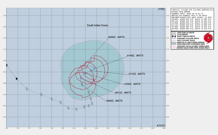
Task: Click the '30/00Z, 45KTS' forecast label
Action: click(x=114, y=101)
